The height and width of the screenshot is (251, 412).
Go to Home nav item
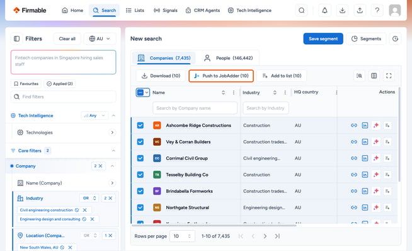coord(72,10)
